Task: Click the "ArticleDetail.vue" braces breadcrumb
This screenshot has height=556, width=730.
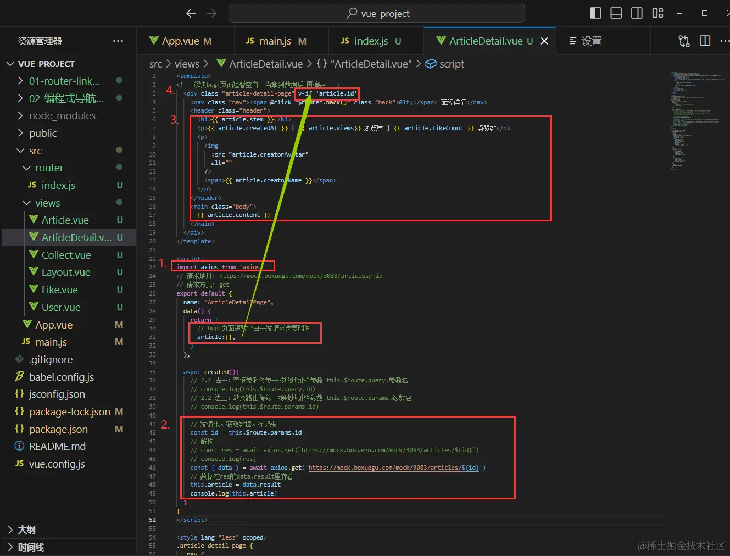Action: [x=364, y=64]
